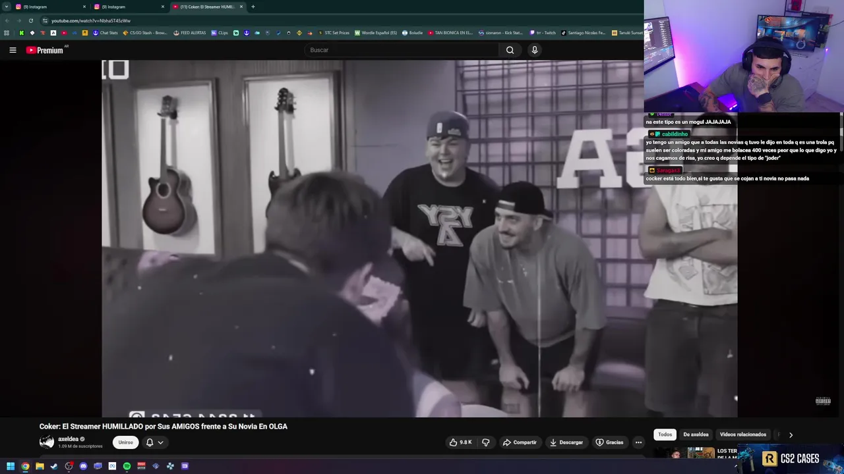The height and width of the screenshot is (474, 844).
Task: Like the video with 9.8 K likes
Action: 461,442
